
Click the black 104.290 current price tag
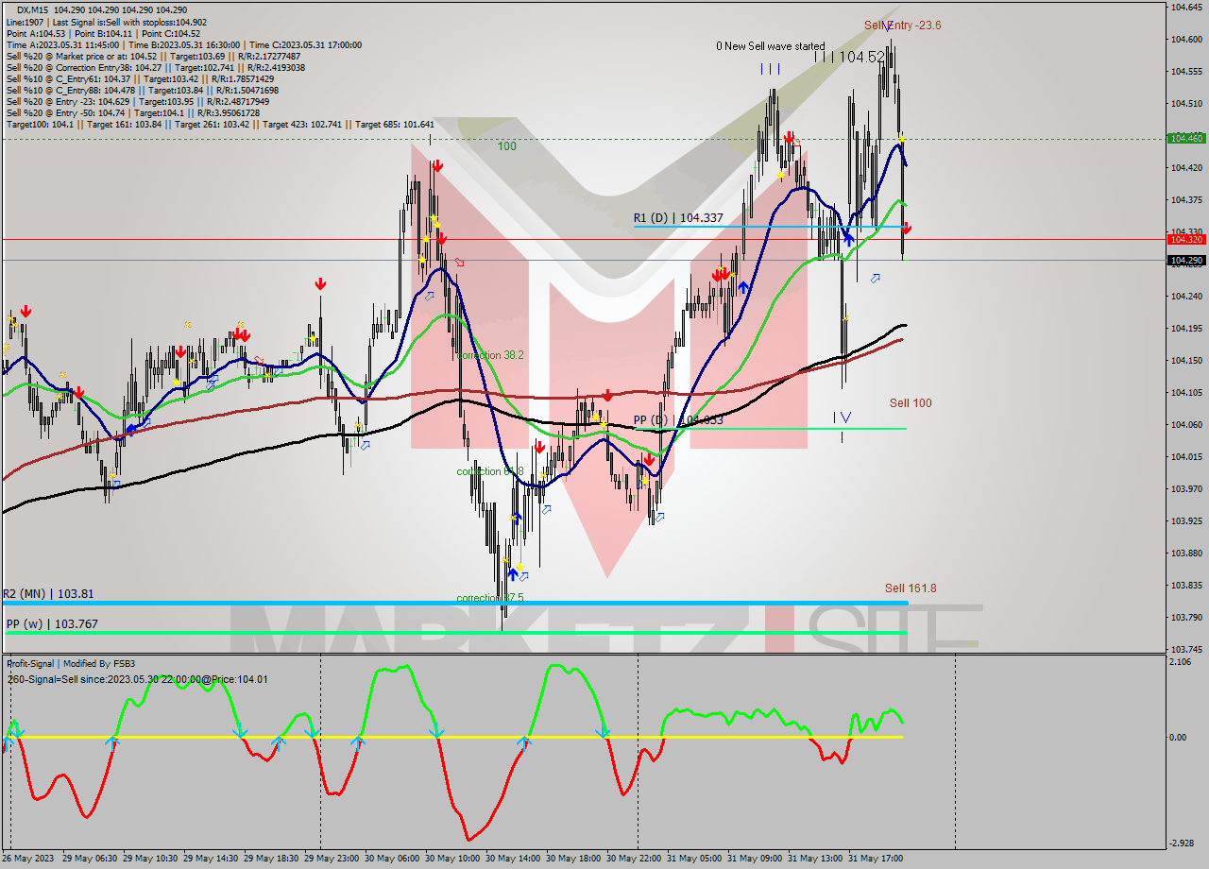tap(1186, 260)
